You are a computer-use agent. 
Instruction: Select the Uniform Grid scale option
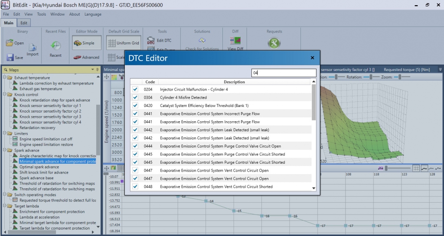pos(124,43)
